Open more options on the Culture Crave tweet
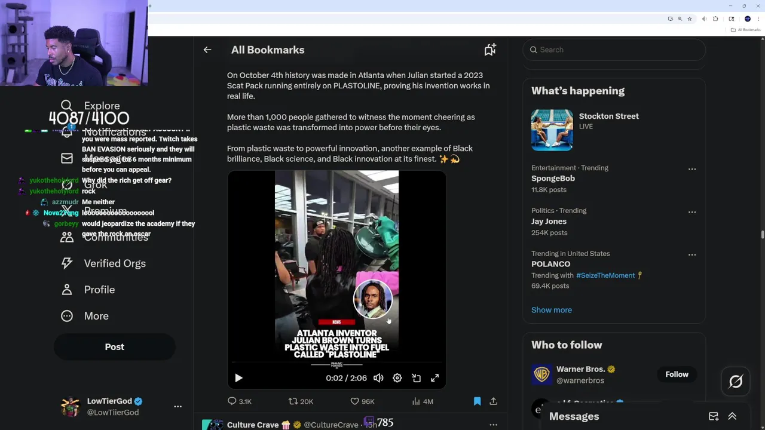The width and height of the screenshot is (765, 430). tap(494, 425)
